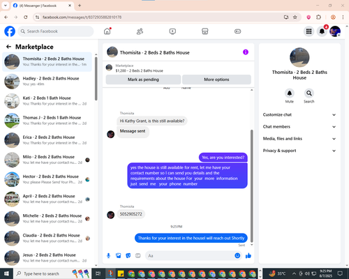
Task: Open the account profile picture menu
Action: tap(335, 31)
